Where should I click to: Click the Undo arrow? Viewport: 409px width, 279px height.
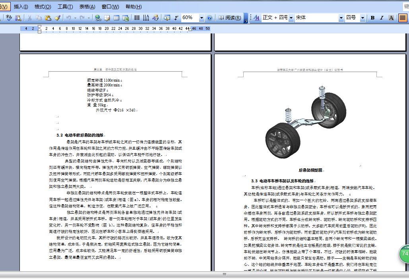point(69,18)
